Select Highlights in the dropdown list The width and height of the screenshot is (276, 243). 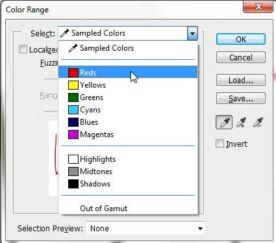tap(128, 159)
